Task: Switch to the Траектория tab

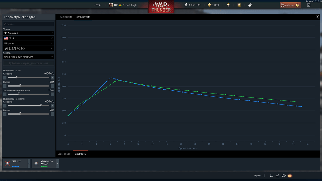Action: [65, 17]
